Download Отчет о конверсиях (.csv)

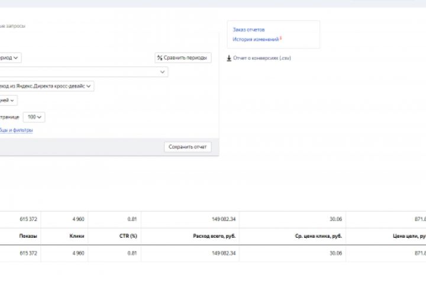click(262, 58)
